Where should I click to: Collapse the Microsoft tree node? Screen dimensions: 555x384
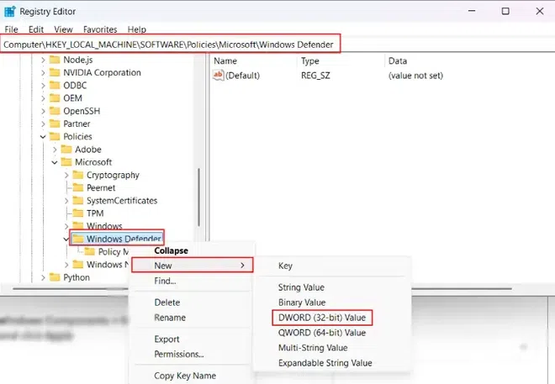[55, 162]
